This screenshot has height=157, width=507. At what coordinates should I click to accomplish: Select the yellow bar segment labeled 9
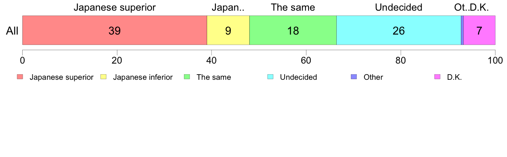click(x=228, y=30)
